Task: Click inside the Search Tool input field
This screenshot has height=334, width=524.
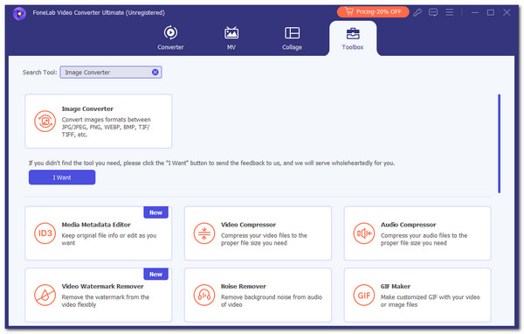Action: [106, 73]
